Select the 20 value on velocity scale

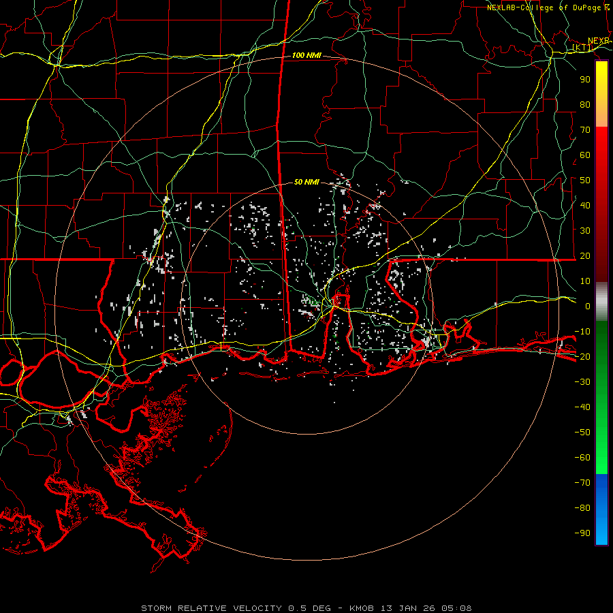tap(585, 255)
